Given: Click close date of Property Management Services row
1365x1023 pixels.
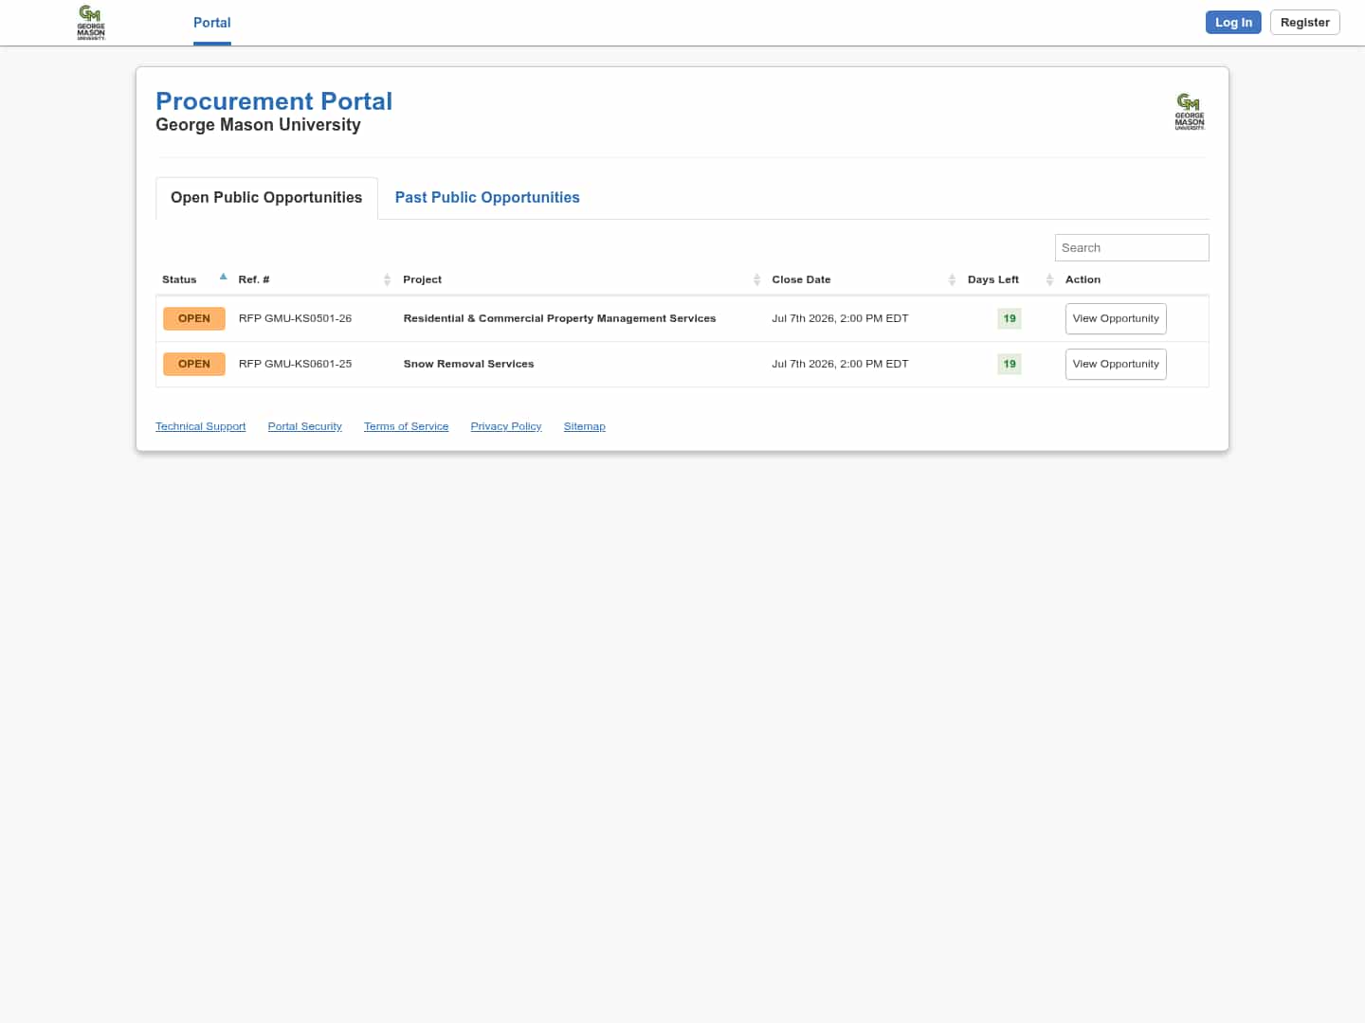Looking at the screenshot, I should [840, 319].
